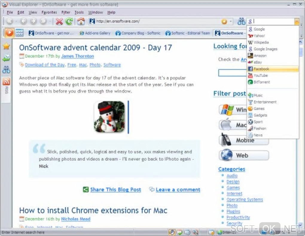The height and width of the screenshot is (236, 305).
Task: Open the OnSoftware advent calendar Day 17 headline
Action: (x=95, y=48)
